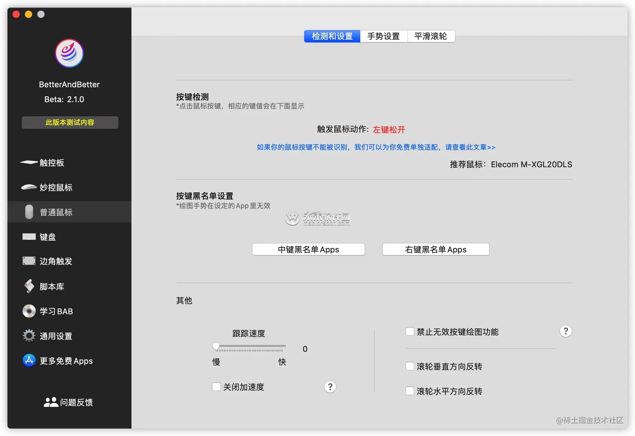Click the mouse icon beside 普通鼠标
This screenshot has height=436, width=635.
[x=29, y=212]
